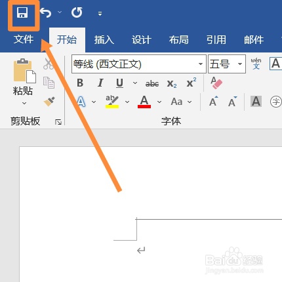The image size is (282, 282).
Task: Click the Copy icon
Action: (49, 83)
